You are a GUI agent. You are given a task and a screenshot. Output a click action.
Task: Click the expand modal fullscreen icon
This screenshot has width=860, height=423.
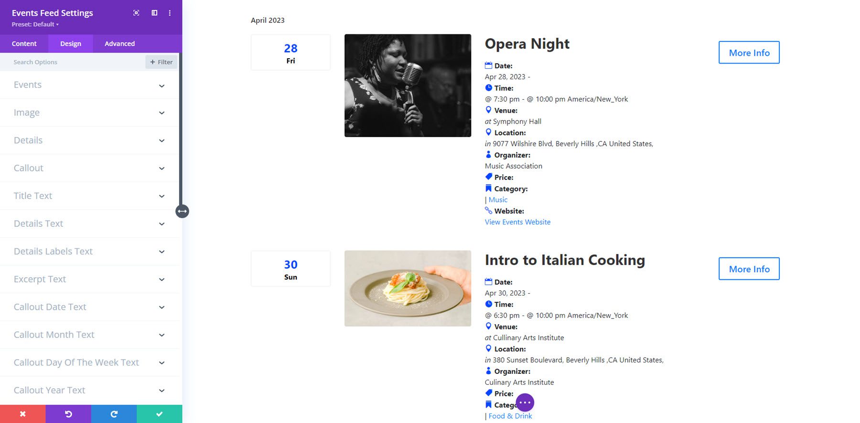pos(136,13)
